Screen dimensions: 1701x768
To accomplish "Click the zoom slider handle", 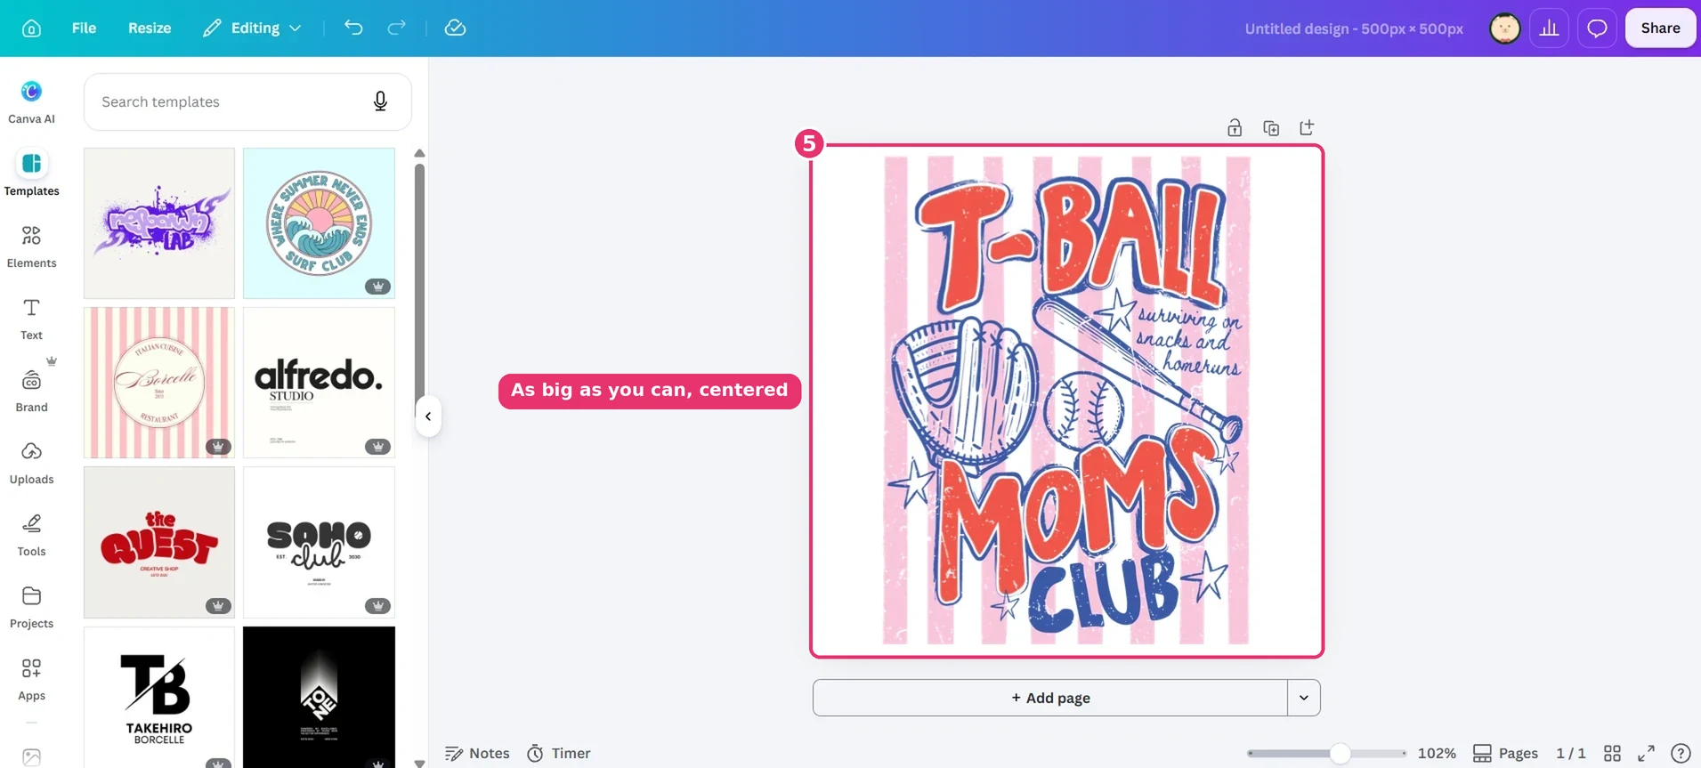I will [1340, 754].
